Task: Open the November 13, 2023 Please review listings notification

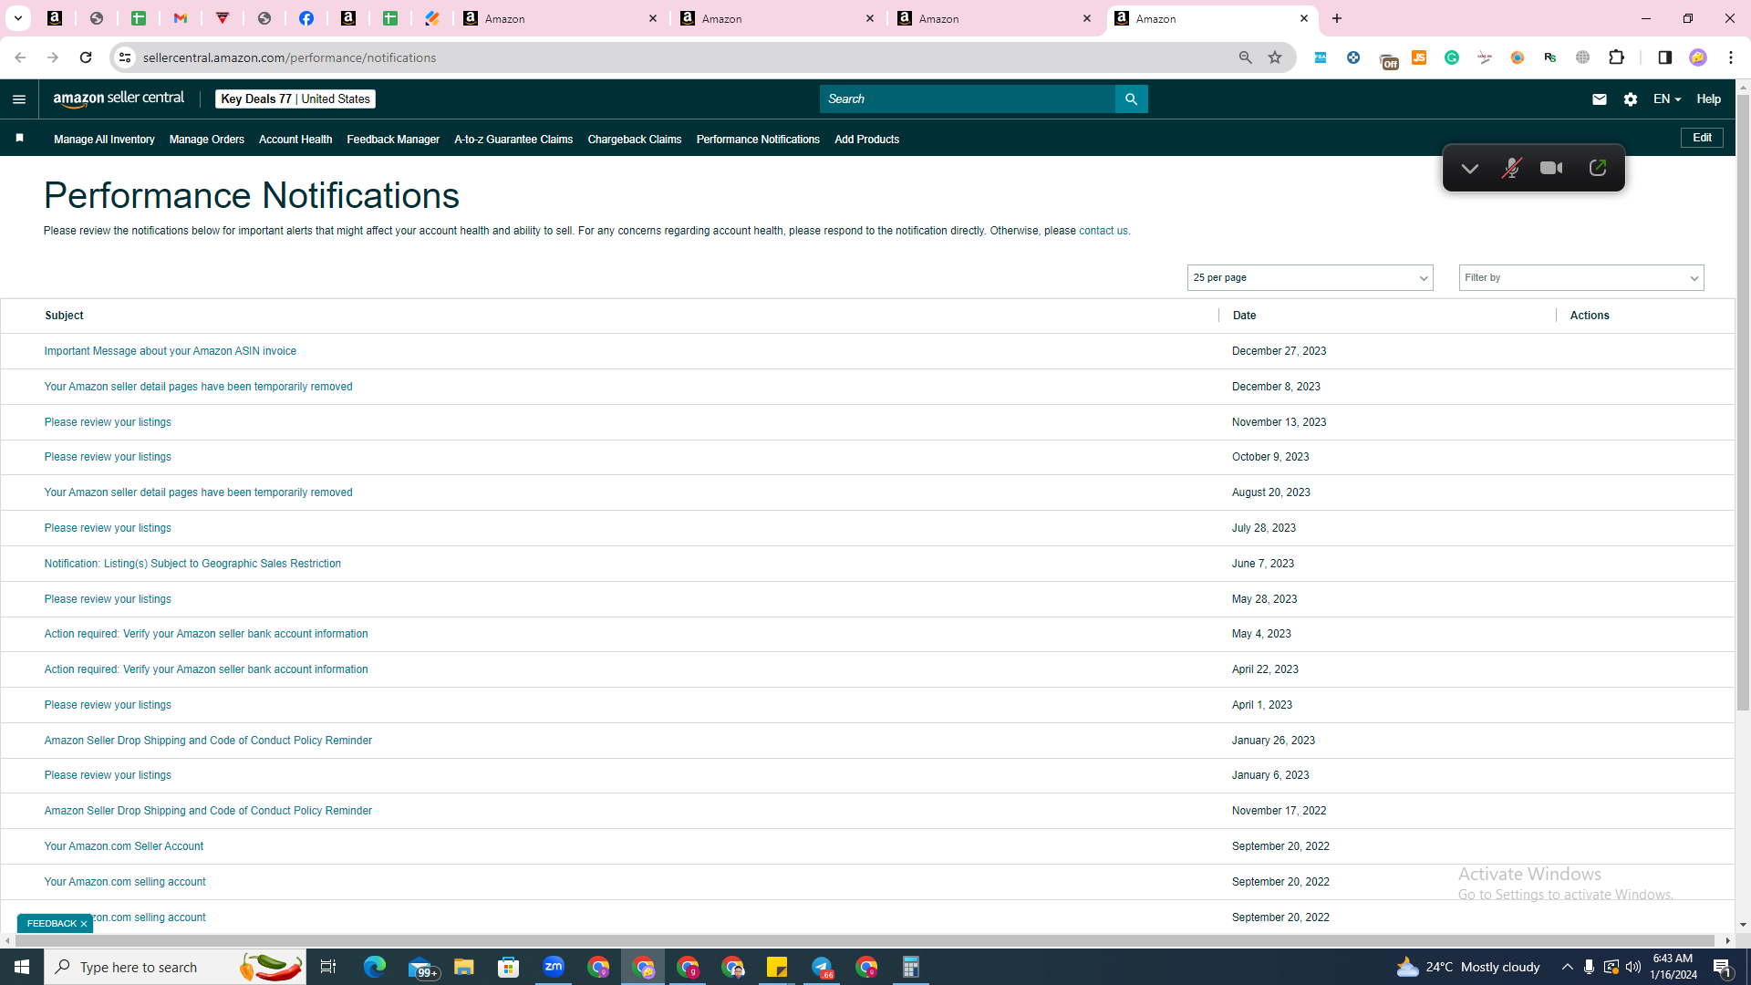Action: [108, 422]
